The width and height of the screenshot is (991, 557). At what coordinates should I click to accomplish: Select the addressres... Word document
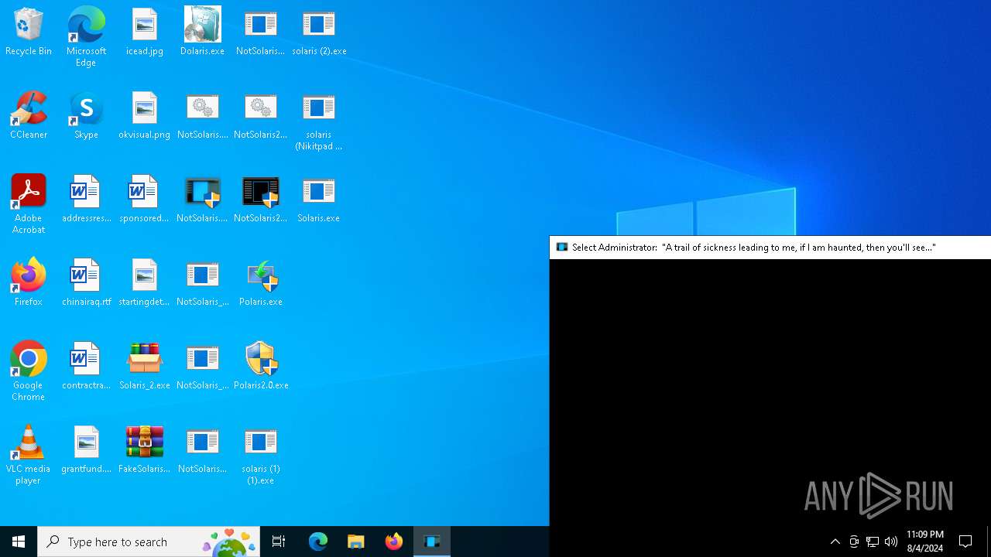coord(86,199)
